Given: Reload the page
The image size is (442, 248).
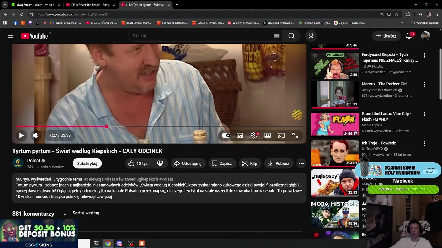Looking at the screenshot, I should (x=22, y=14).
